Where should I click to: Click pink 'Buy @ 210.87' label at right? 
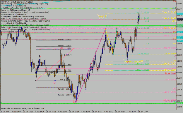170,48
